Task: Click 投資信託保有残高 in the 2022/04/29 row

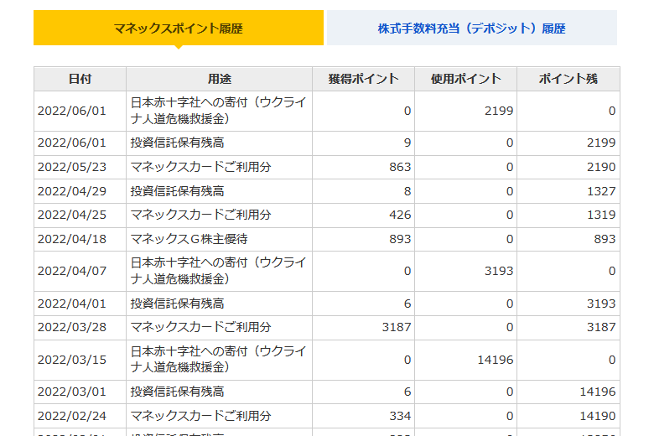Action: [177, 191]
